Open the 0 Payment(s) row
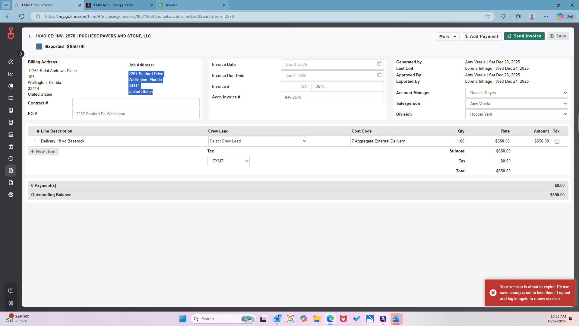The width and height of the screenshot is (579, 326). (x=298, y=185)
